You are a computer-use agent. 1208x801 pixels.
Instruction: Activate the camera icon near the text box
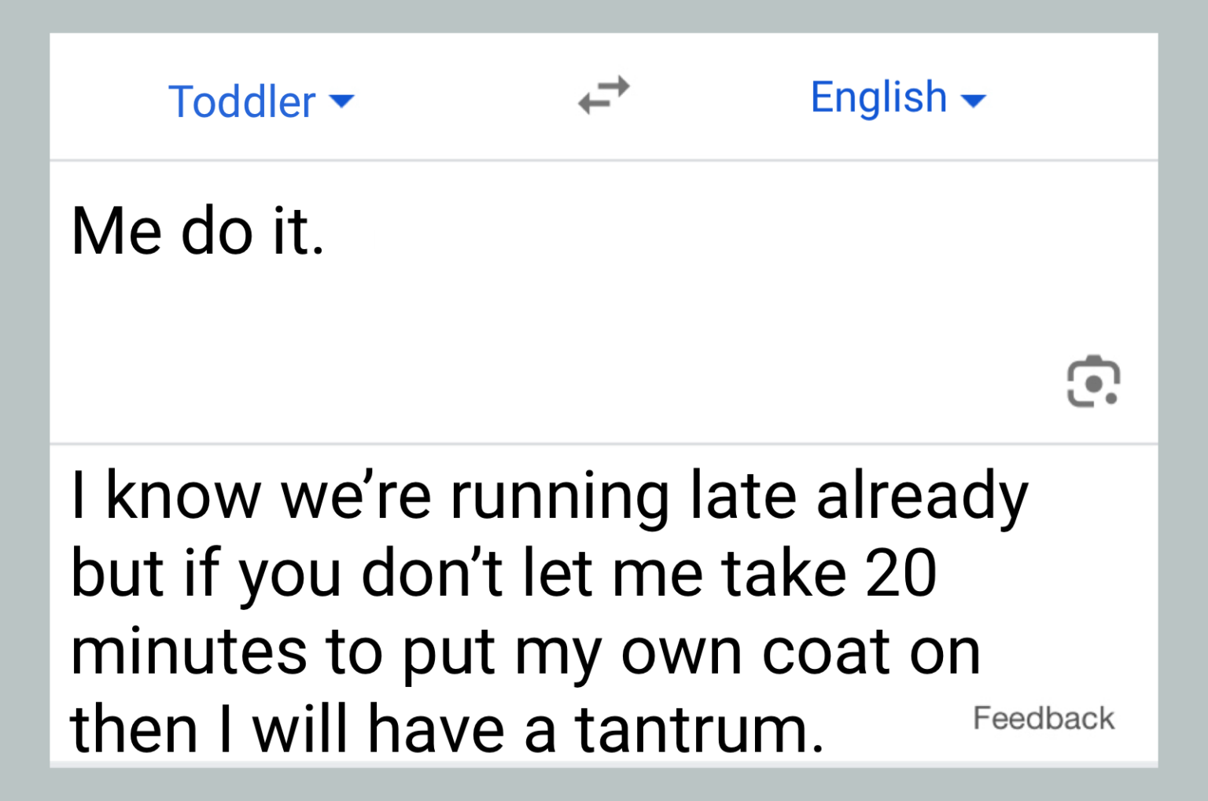tap(1093, 382)
